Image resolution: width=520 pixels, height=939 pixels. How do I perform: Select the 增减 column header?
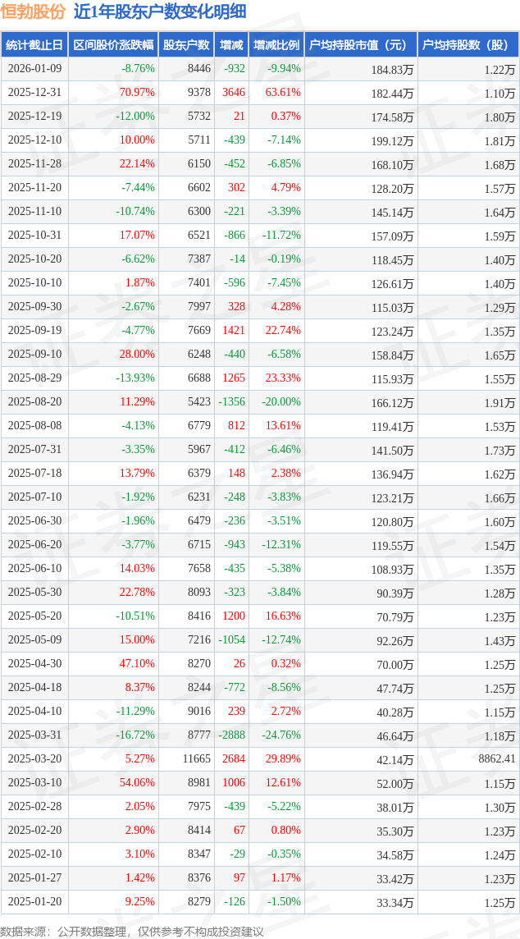click(x=232, y=45)
